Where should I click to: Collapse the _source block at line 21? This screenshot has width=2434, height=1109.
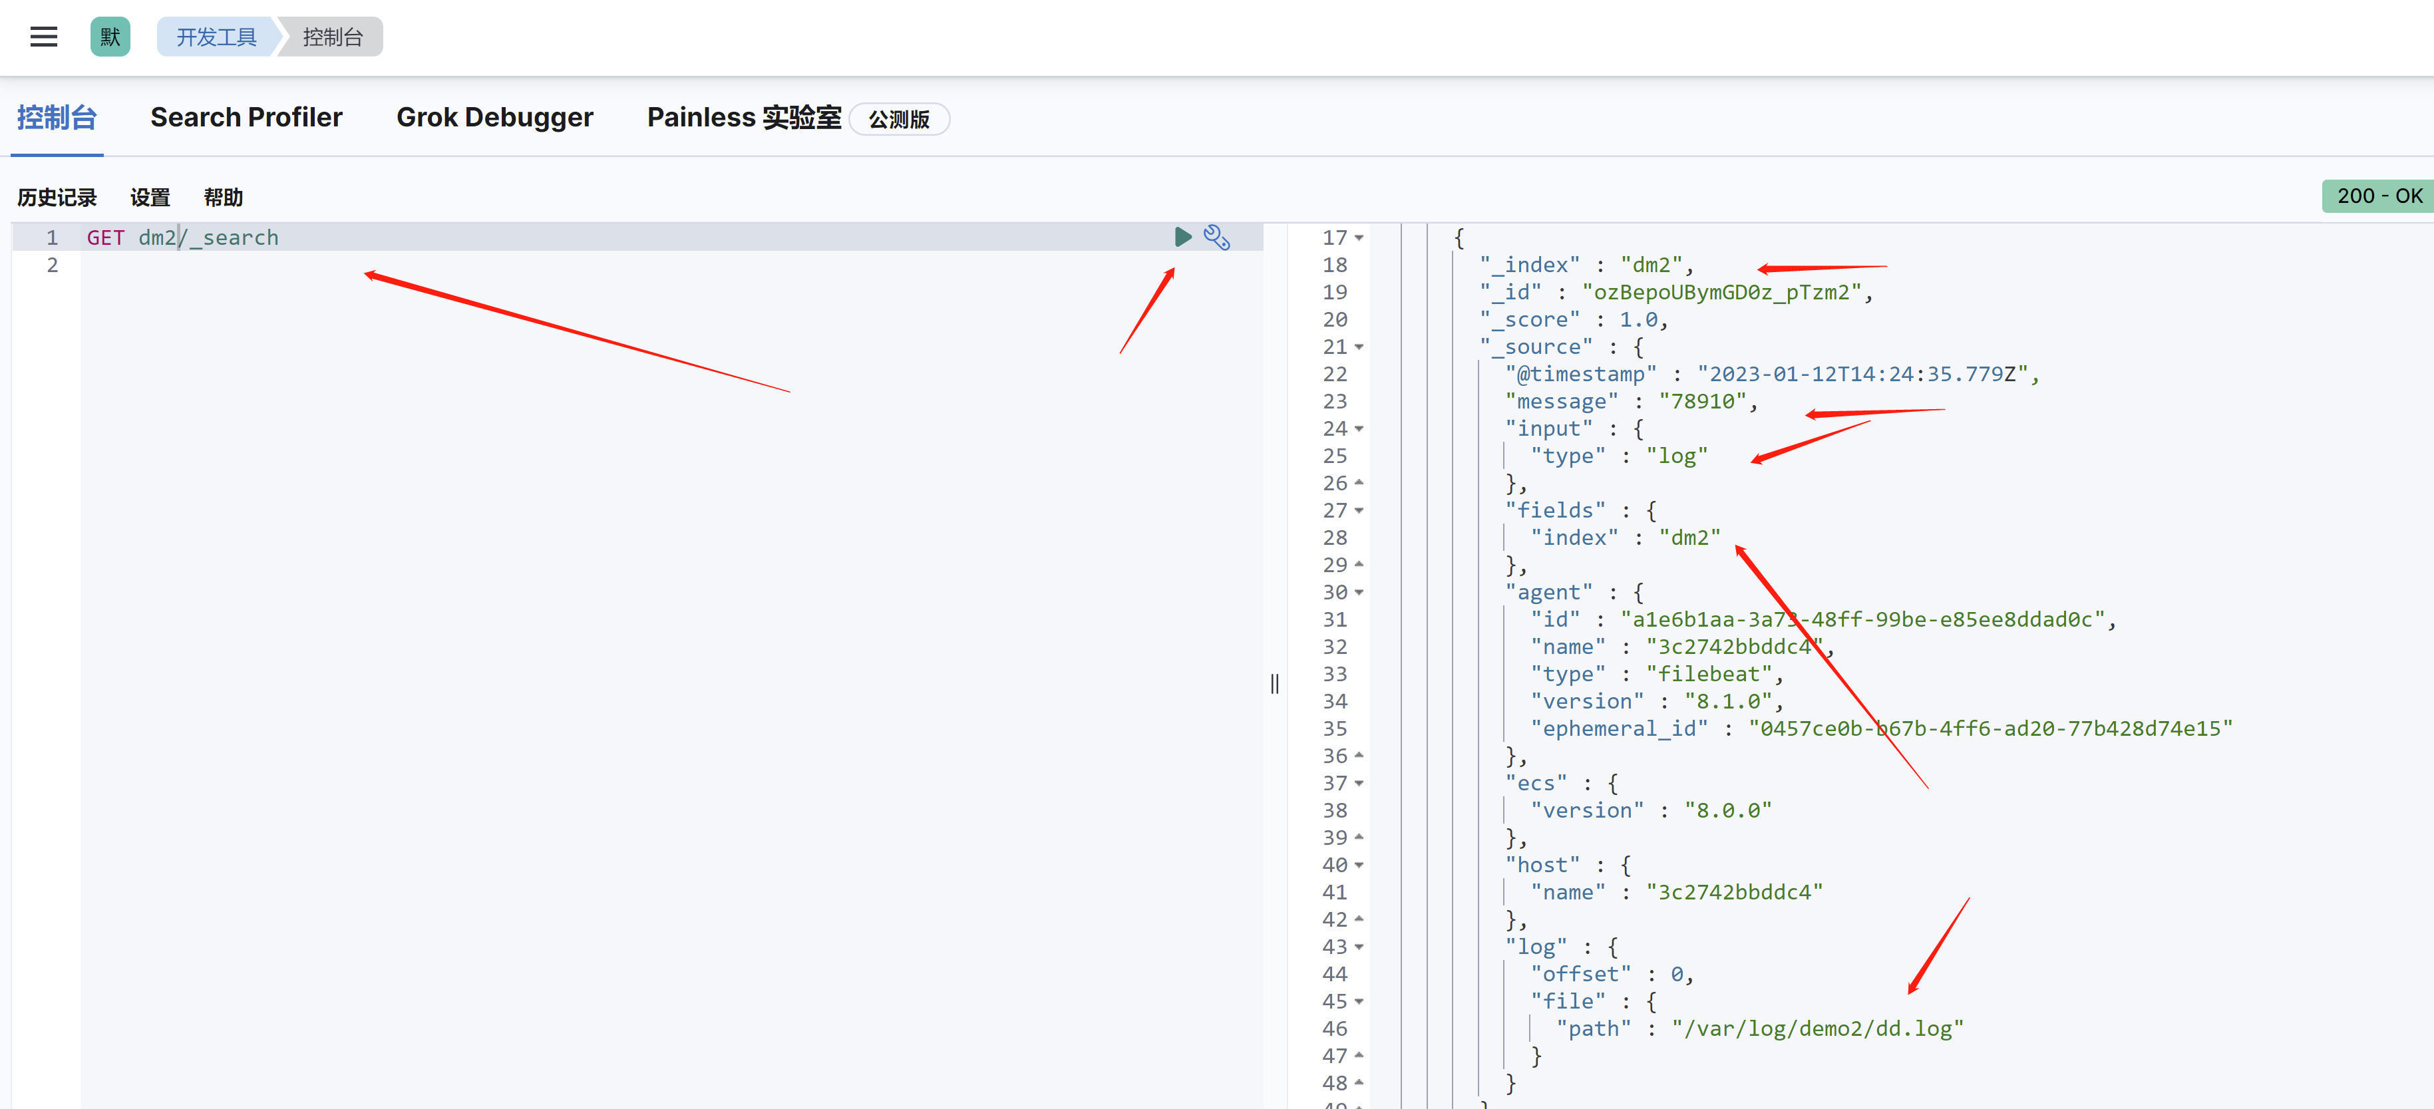(1359, 348)
